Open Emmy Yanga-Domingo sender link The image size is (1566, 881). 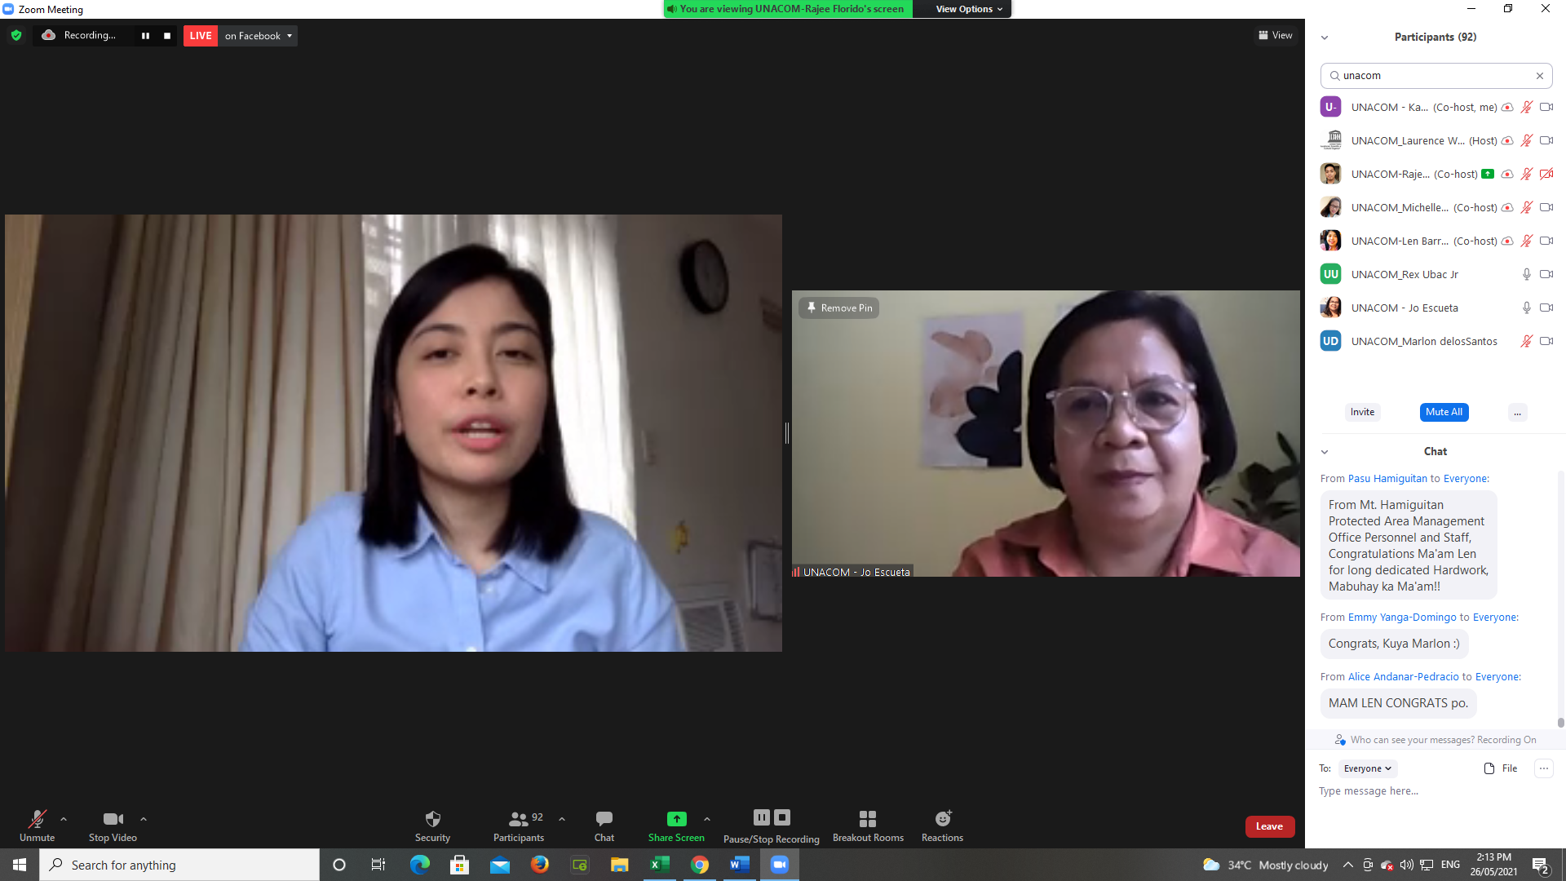click(1402, 618)
